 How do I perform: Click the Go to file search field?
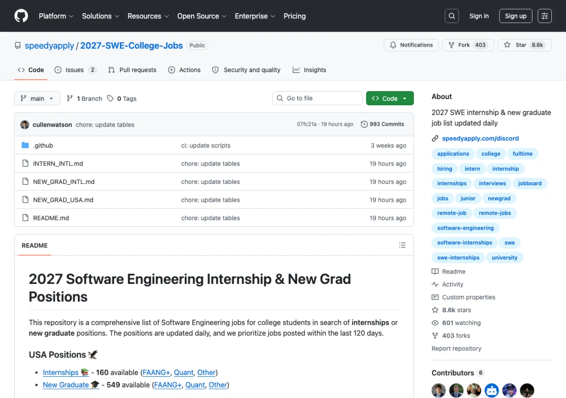317,98
